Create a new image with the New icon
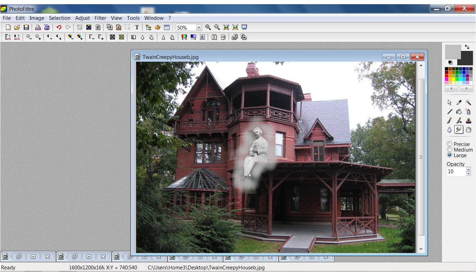The width and height of the screenshot is (476, 276). pos(8,28)
